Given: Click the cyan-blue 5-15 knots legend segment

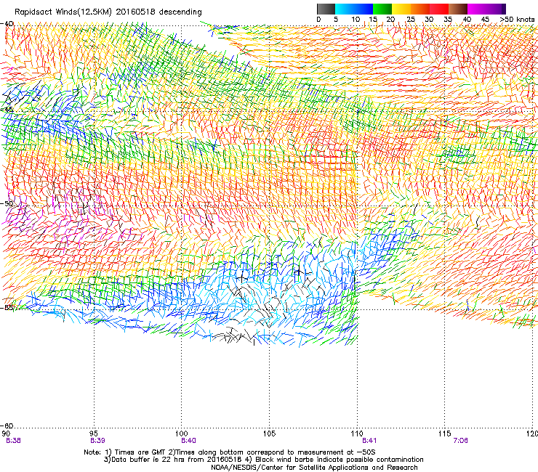Looking at the screenshot, I should [354, 9].
